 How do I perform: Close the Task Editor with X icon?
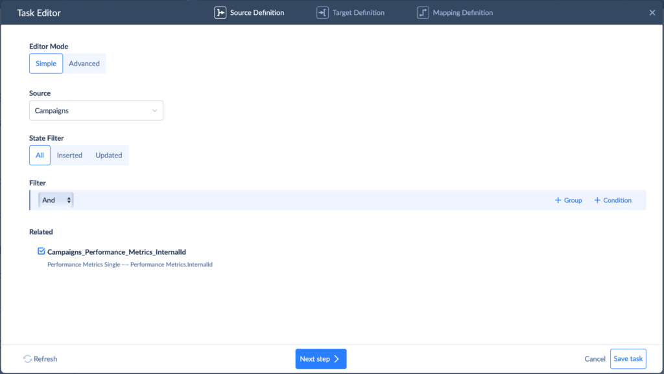(652, 12)
